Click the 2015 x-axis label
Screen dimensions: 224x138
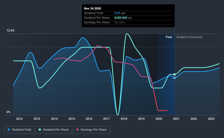click(x=72, y=119)
